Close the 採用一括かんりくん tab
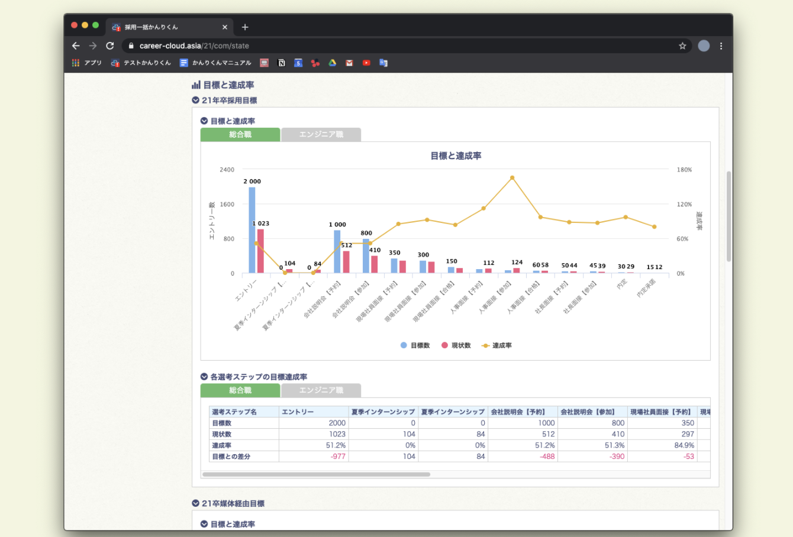The width and height of the screenshot is (793, 537). point(225,27)
